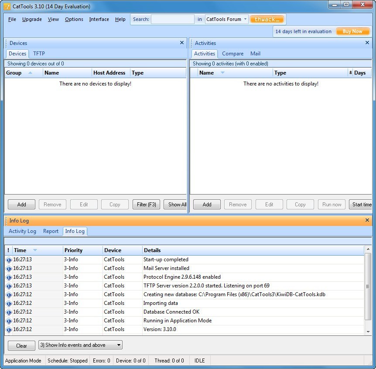
Task: Click 'Thread: 0 of 0' in status bar
Action: click(169, 361)
